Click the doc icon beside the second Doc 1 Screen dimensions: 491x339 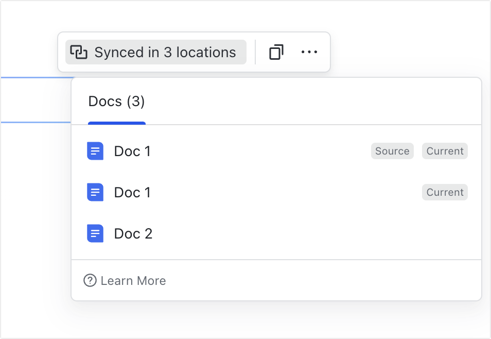95,192
